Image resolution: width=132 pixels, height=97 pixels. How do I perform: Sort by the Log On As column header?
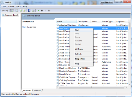pyautogui.click(x=122, y=21)
